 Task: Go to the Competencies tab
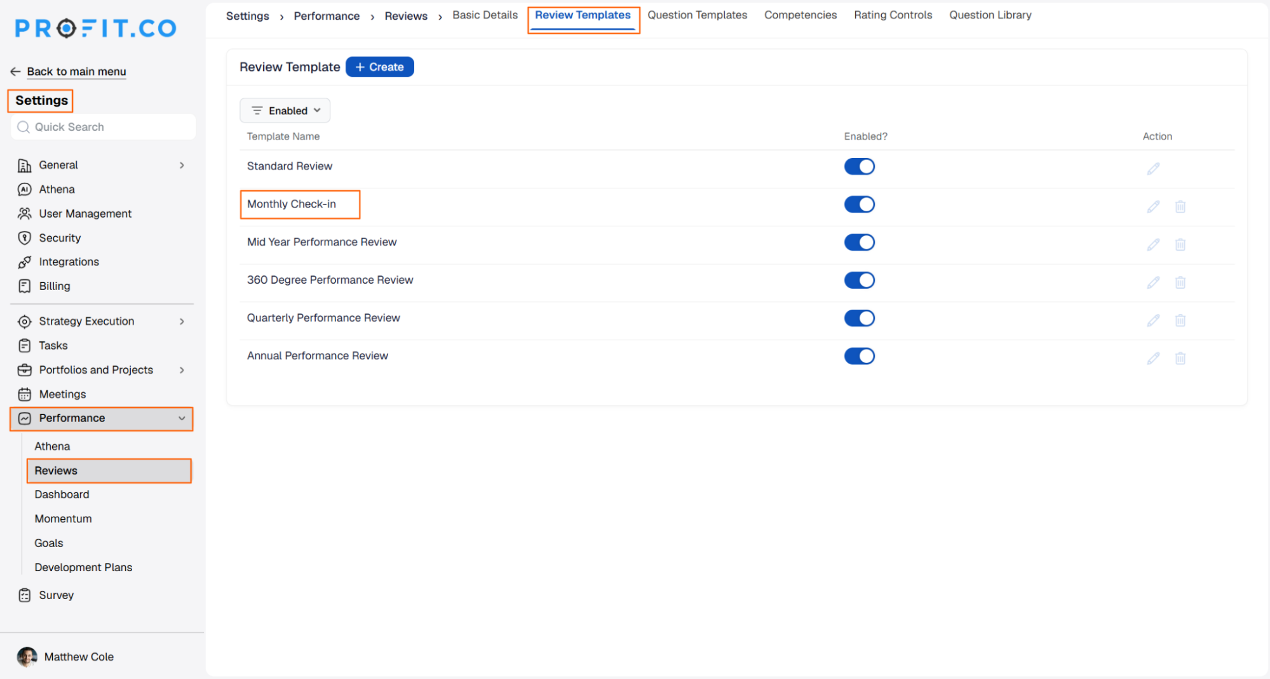pyautogui.click(x=800, y=15)
